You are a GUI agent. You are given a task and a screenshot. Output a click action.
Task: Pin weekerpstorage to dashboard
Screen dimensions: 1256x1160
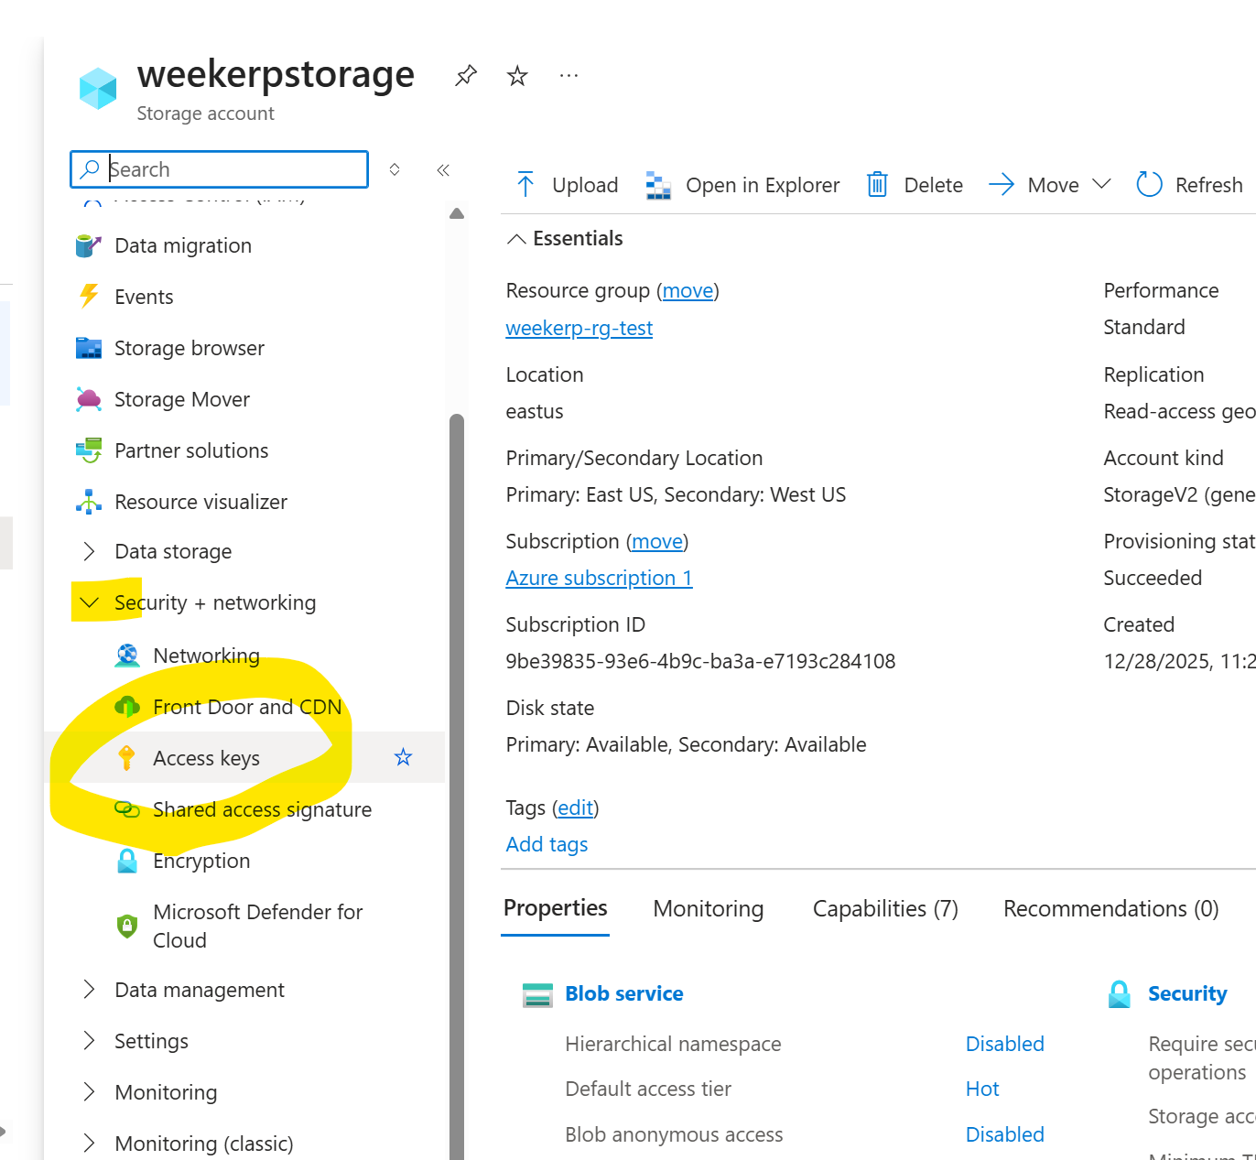466,75
